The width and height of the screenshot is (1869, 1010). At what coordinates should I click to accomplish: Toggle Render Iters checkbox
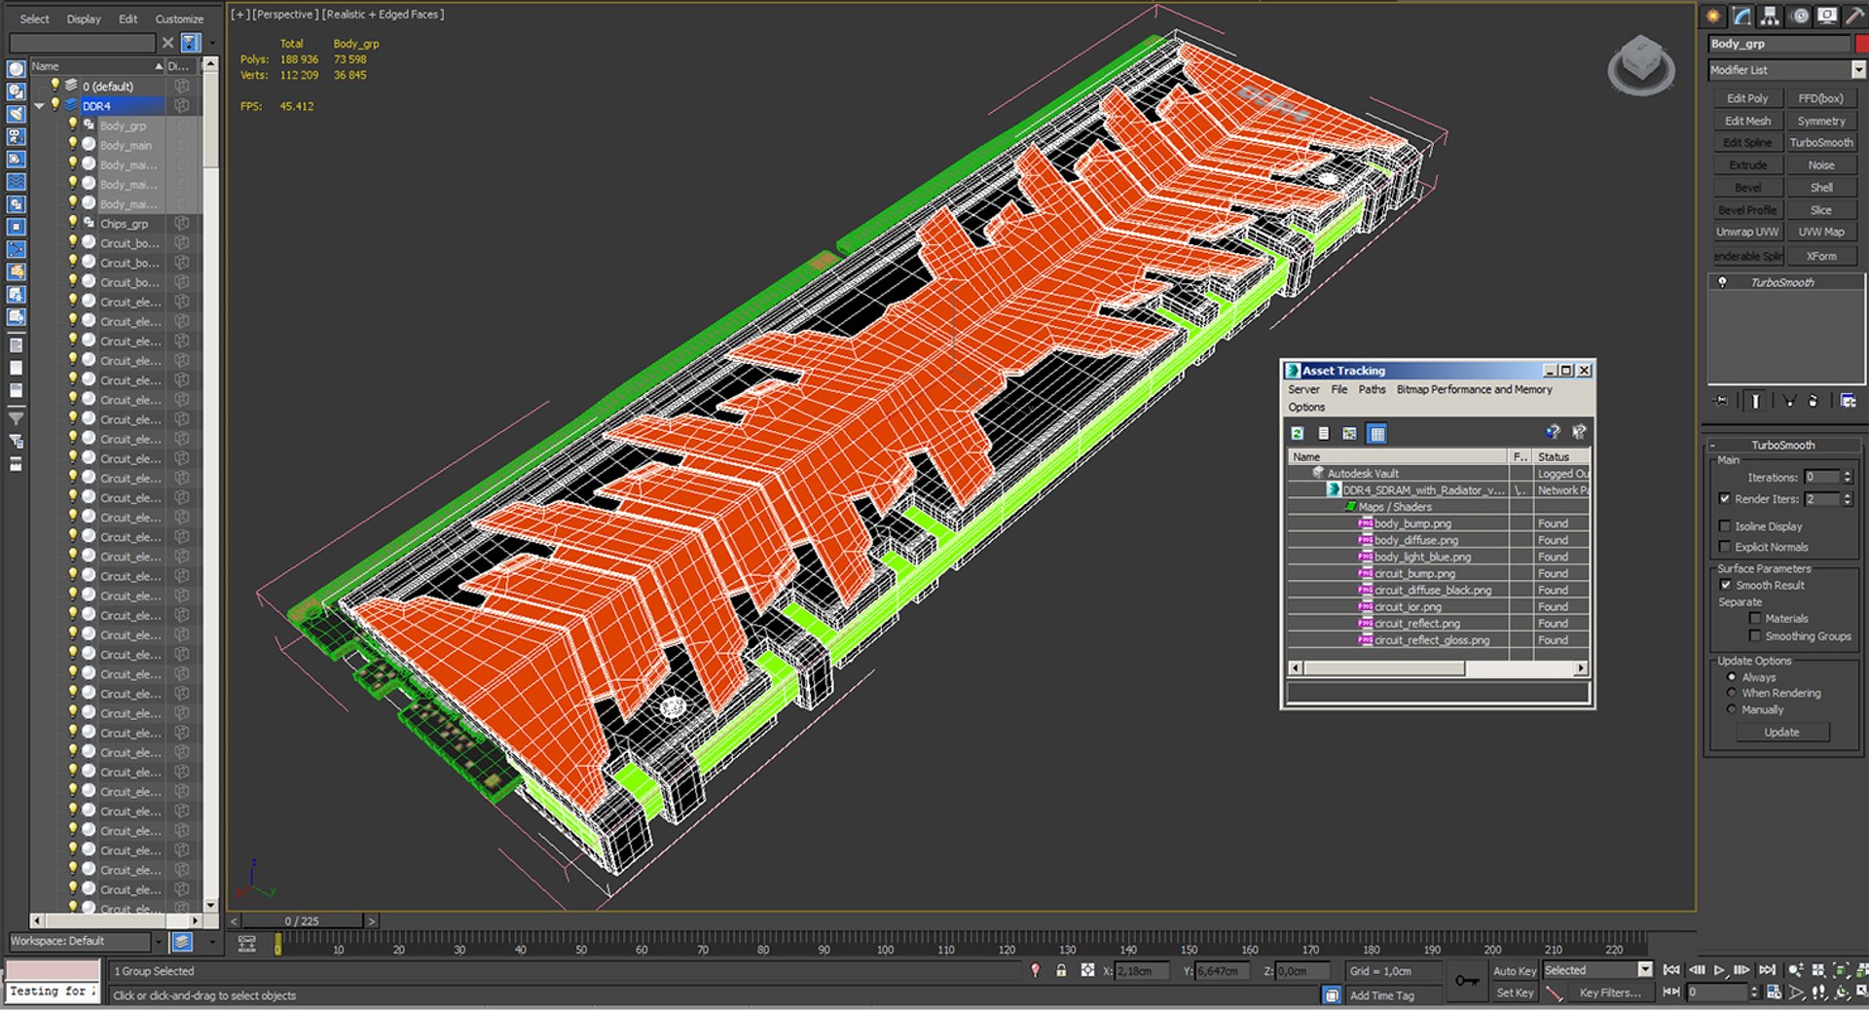coord(1725,499)
